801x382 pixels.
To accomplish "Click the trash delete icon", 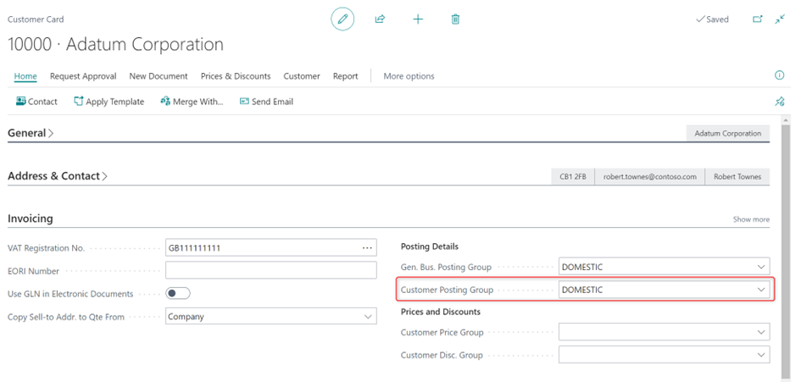I will pos(455,19).
